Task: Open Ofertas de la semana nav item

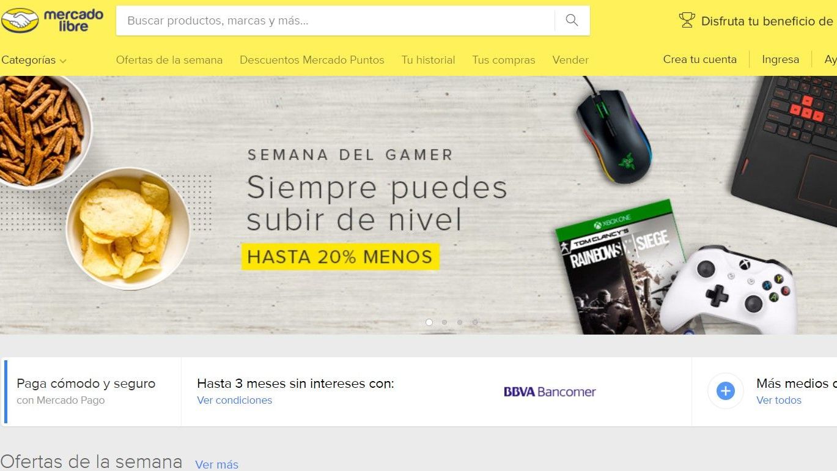Action: 169,60
